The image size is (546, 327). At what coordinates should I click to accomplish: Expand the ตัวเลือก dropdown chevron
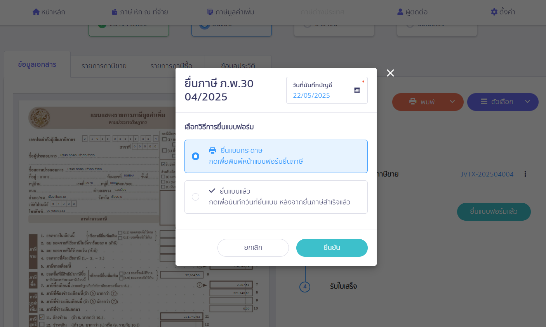pos(527,102)
